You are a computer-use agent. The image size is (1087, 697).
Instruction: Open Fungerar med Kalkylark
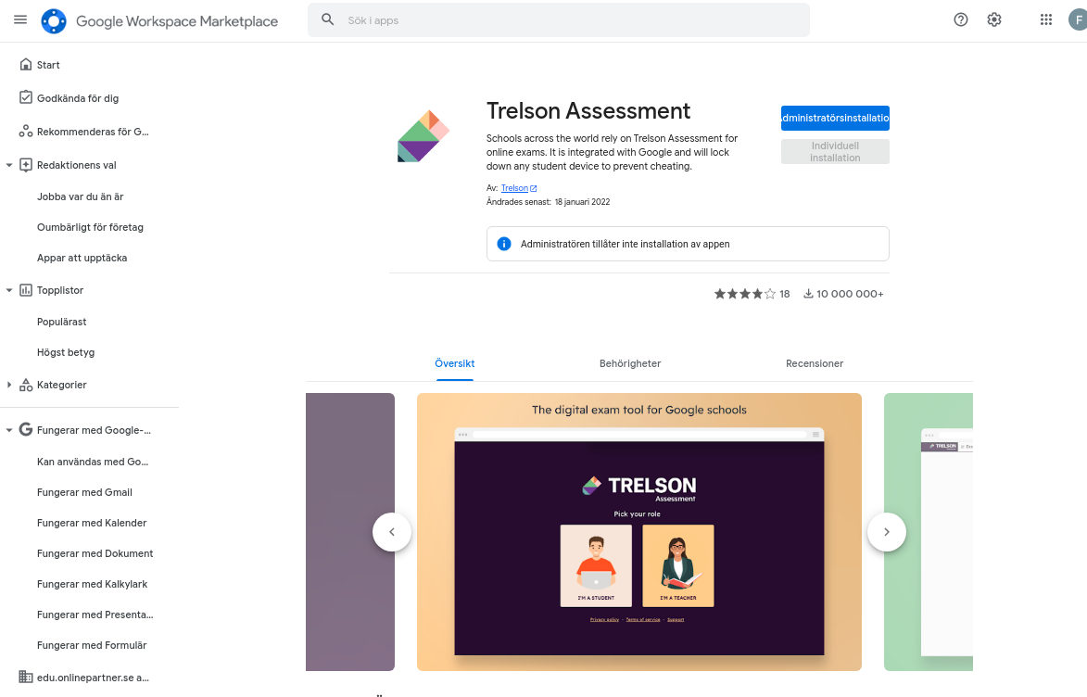pyautogui.click(x=90, y=583)
